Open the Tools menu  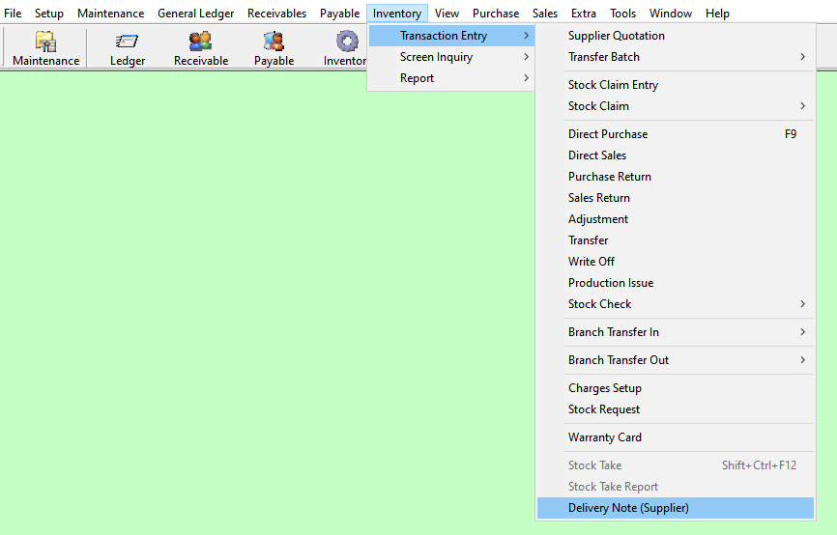[x=623, y=14]
